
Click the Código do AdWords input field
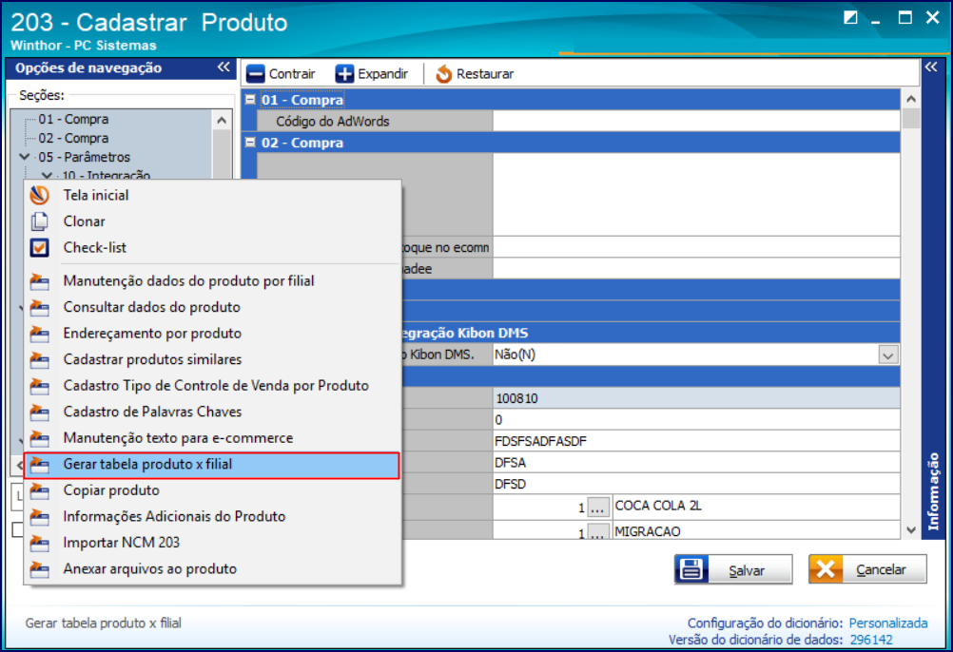[696, 121]
